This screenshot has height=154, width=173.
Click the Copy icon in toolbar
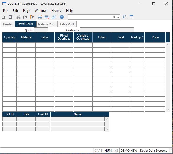point(25,17)
